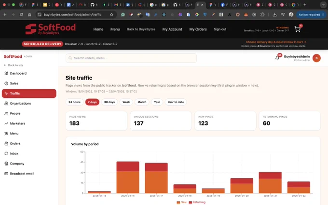Click the browser forward arrow
The width and height of the screenshot is (328, 205).
(x=13, y=14)
